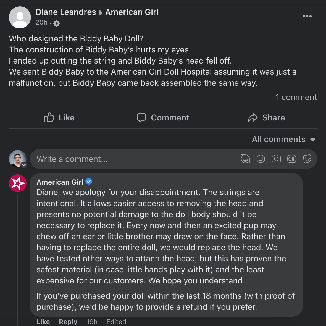Image resolution: width=326 pixels, height=326 pixels.
Task: Open the post options three-dot menu
Action: (x=307, y=16)
